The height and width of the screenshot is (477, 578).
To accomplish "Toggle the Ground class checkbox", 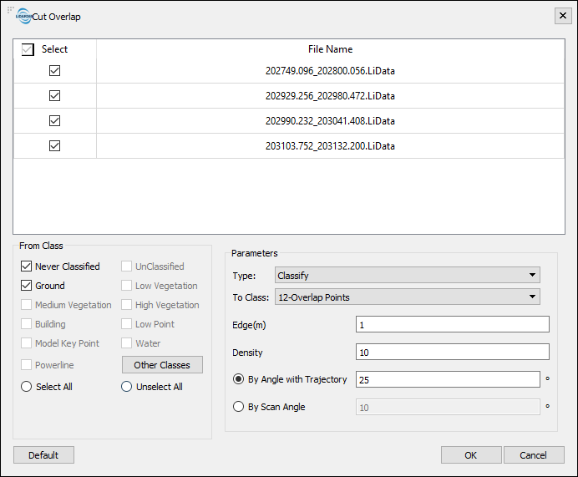I will pos(26,286).
